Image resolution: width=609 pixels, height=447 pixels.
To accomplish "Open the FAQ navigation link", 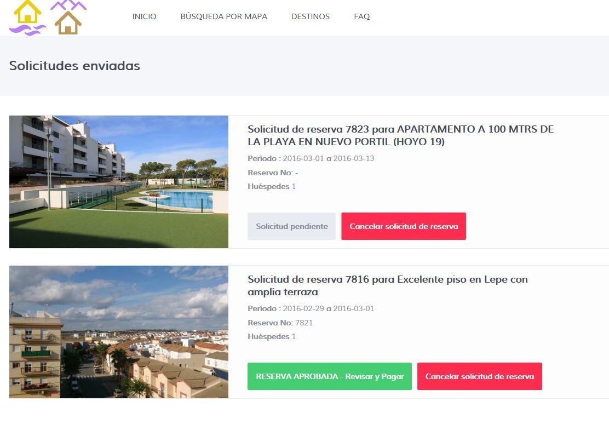I will point(361,16).
